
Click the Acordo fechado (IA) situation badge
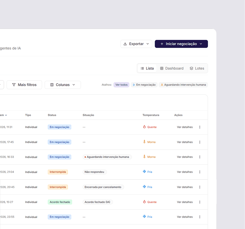[x=97, y=202]
